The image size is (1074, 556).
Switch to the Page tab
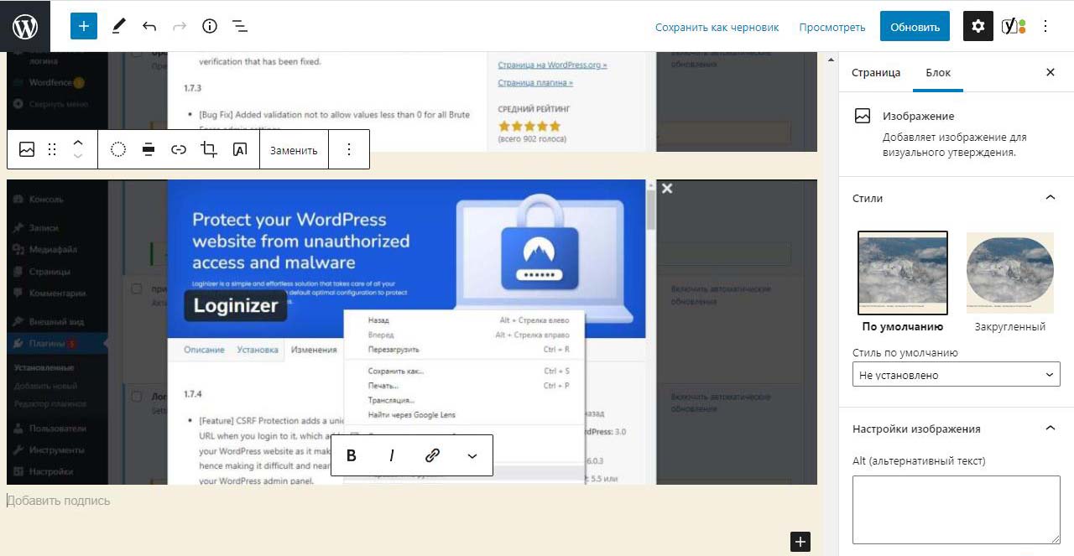tap(875, 72)
